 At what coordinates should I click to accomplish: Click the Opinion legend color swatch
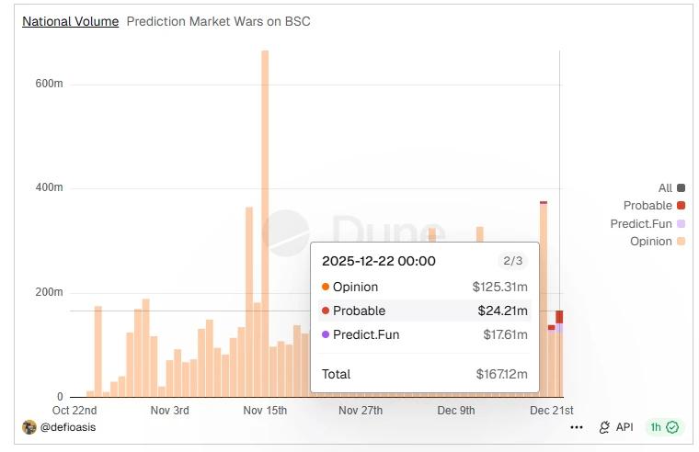coord(681,242)
